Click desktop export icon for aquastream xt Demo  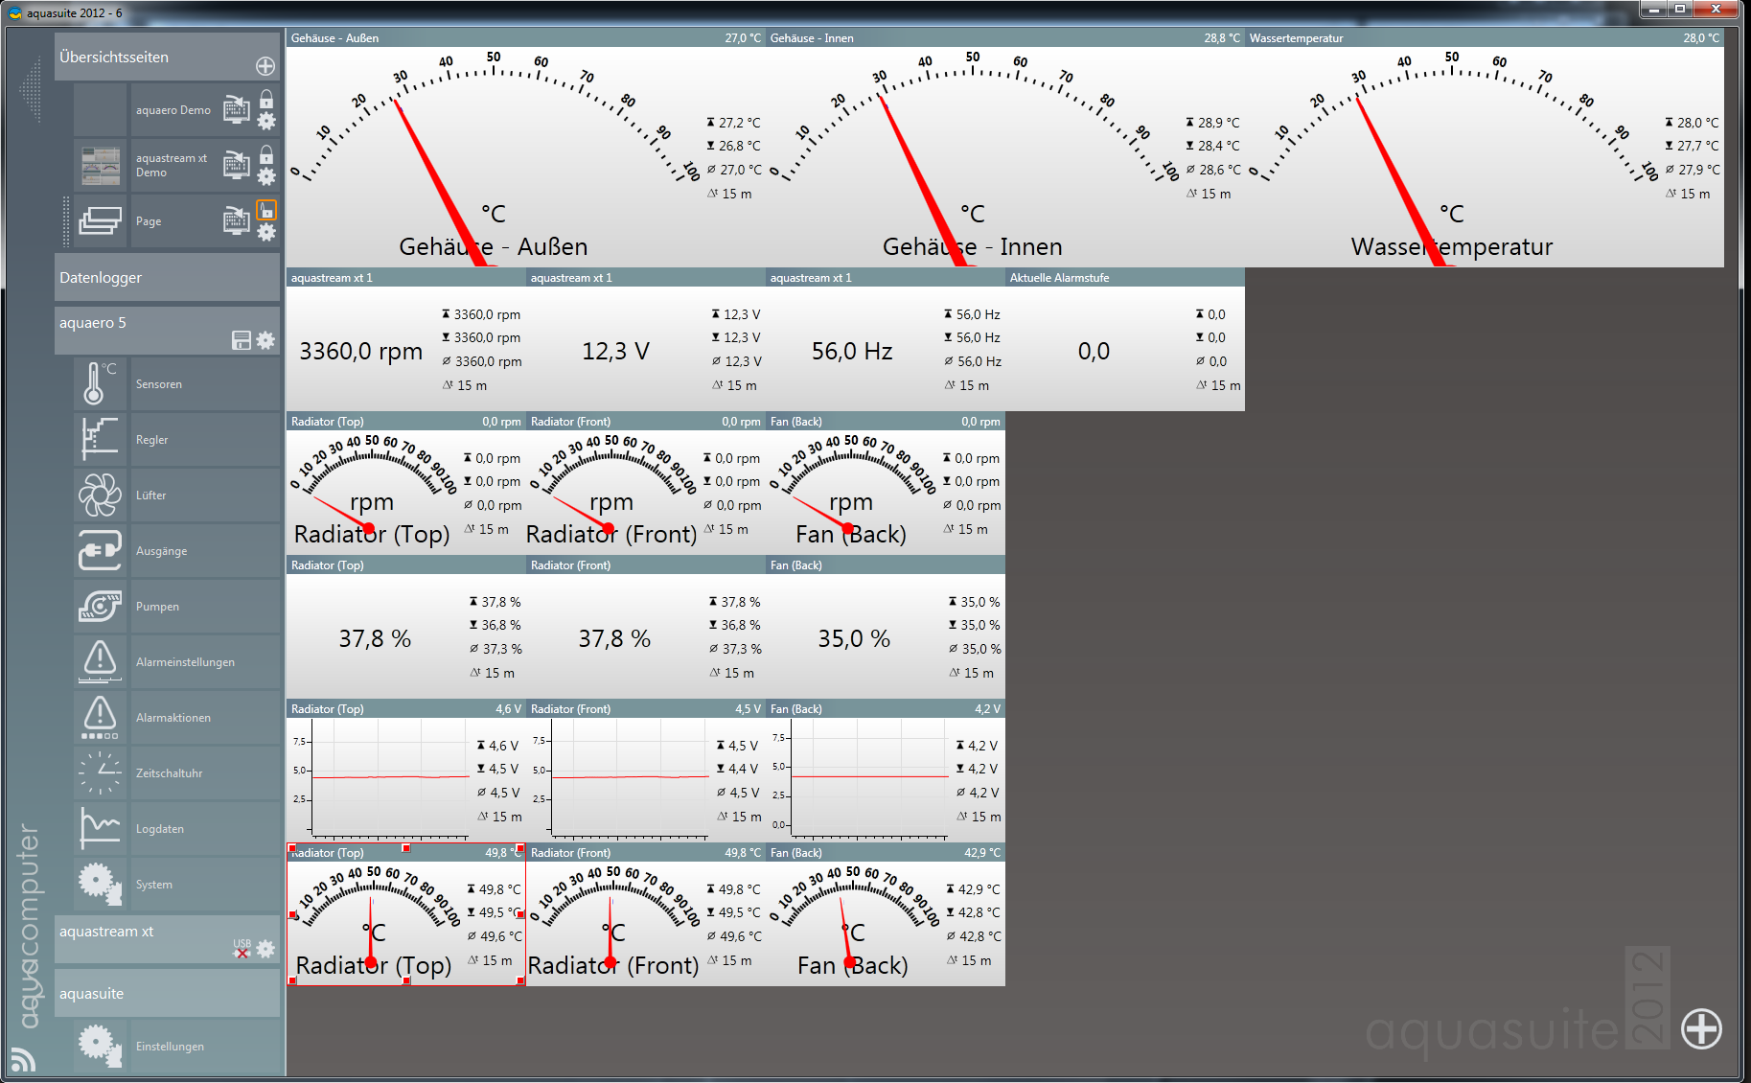coord(237,164)
